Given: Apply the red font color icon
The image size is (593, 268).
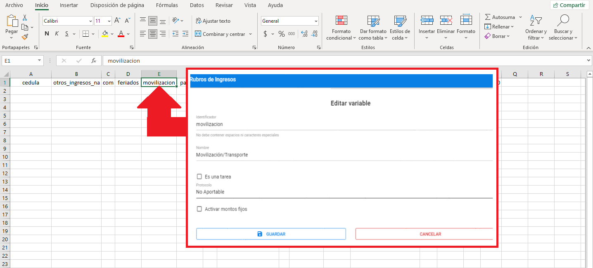Looking at the screenshot, I should tap(121, 34).
